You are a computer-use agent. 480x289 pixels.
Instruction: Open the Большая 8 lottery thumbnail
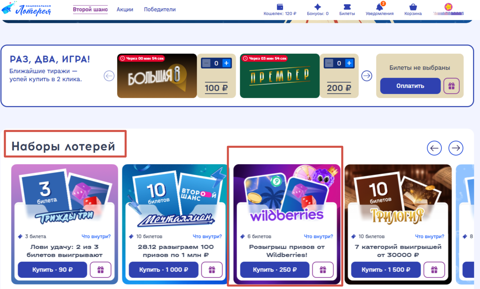[157, 76]
